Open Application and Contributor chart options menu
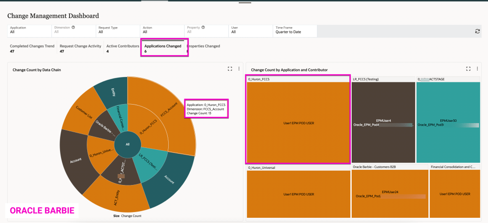This screenshot has width=488, height=223. pos(477,69)
